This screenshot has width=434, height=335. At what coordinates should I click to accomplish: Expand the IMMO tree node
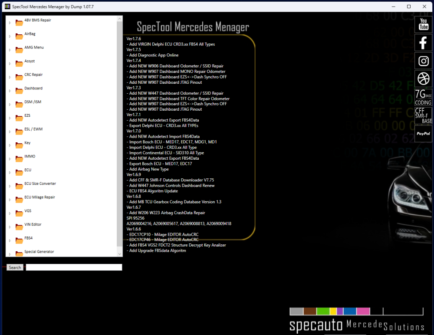pyautogui.click(x=10, y=159)
